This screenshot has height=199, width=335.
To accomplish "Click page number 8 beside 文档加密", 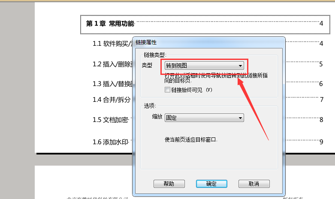I will tap(321, 120).
